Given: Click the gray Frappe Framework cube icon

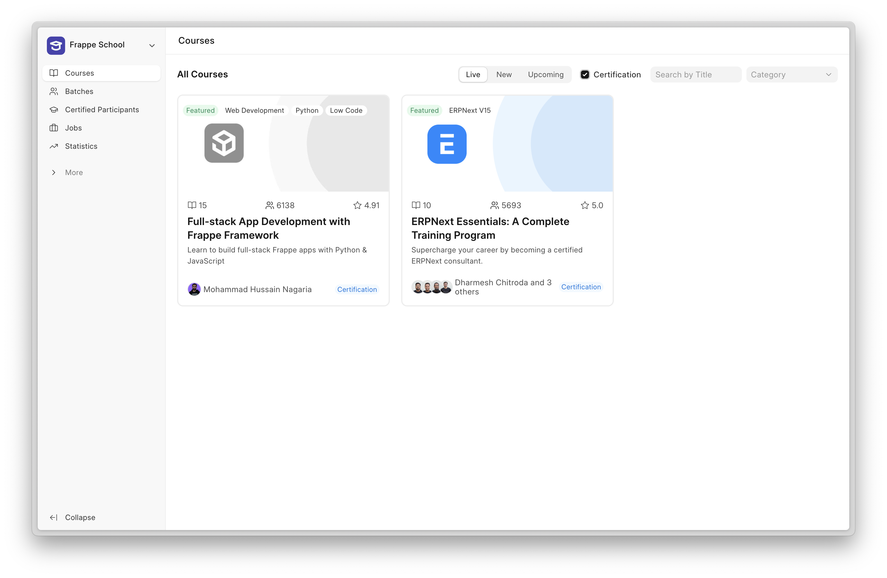Looking at the screenshot, I should [x=224, y=143].
